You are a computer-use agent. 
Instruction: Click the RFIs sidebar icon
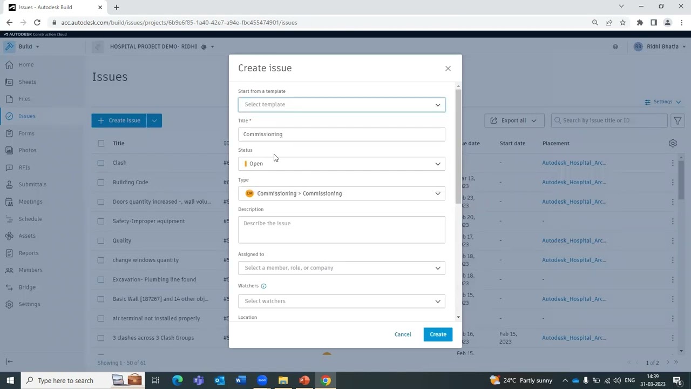(x=9, y=167)
